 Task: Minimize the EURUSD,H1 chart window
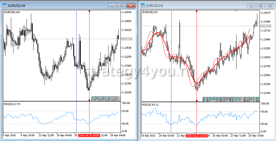(x=252, y=6)
